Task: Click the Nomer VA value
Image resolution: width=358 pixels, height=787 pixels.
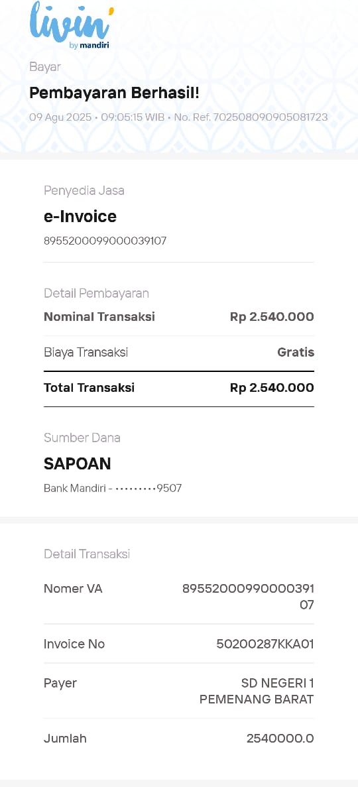Action: (248, 597)
